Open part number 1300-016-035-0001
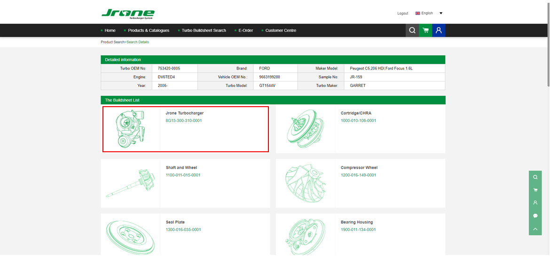550x265 pixels. pos(183,230)
